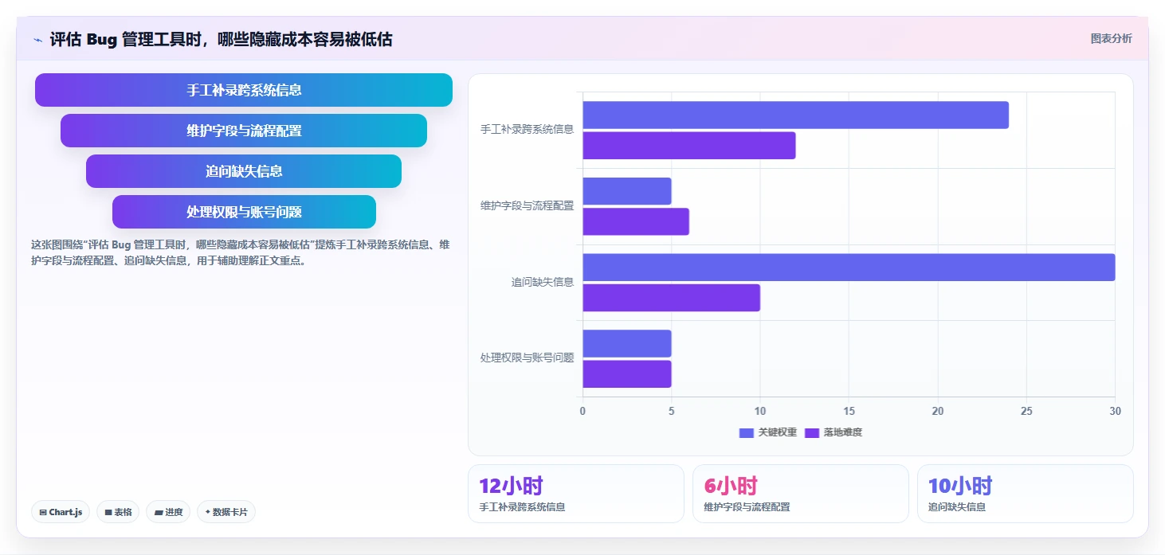Viewport: 1165px width, 555px height.
Task: Click the 表格 tag chip
Action: [x=118, y=512]
